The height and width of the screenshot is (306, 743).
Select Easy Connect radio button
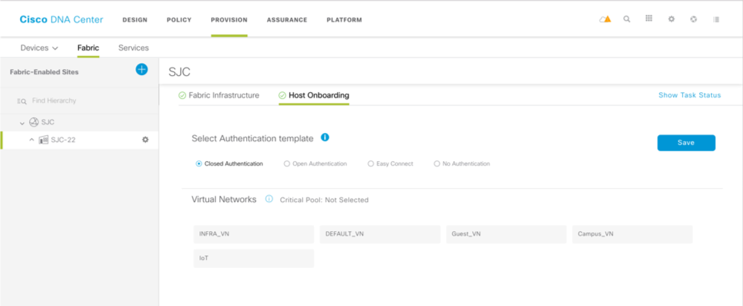coord(370,163)
